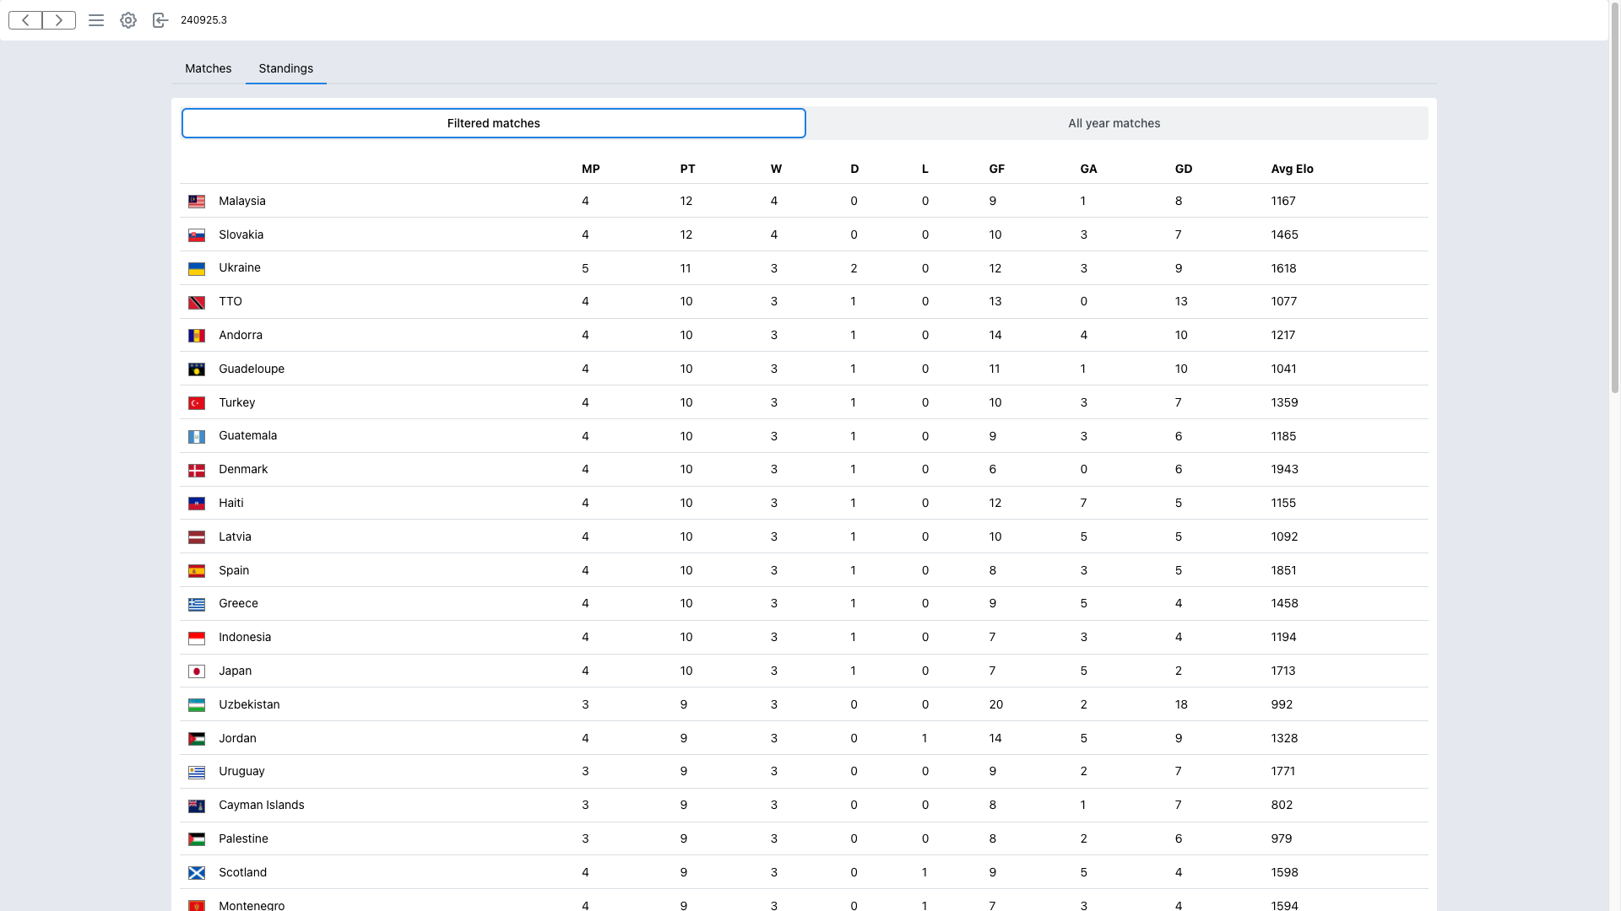
Task: Click Denmark's Avg Elo value 1943
Action: (x=1285, y=469)
